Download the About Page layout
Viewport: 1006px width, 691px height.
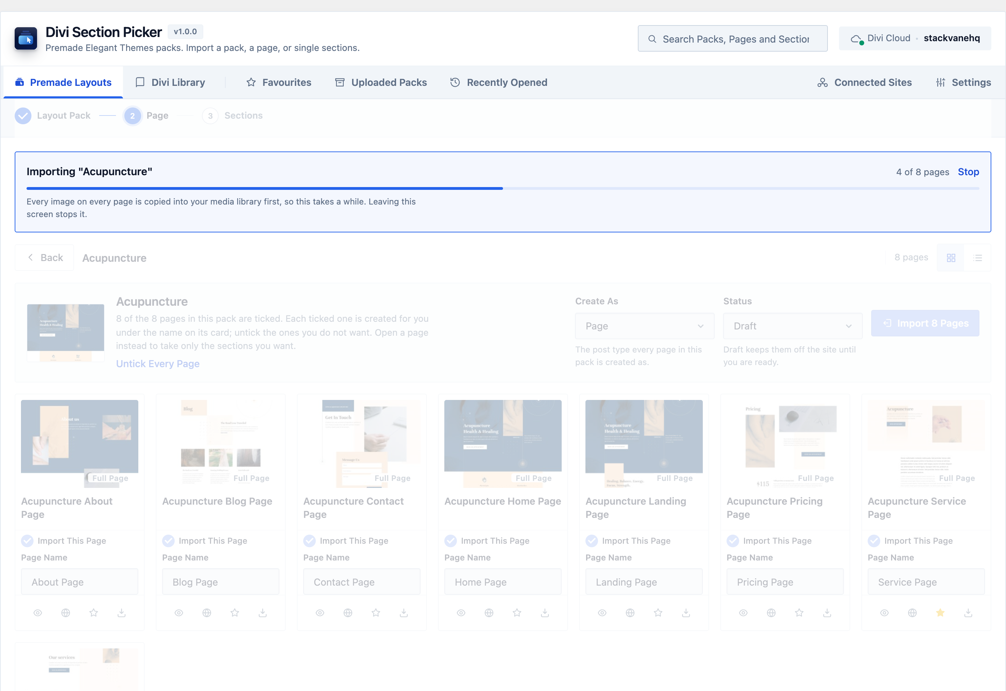[122, 612]
